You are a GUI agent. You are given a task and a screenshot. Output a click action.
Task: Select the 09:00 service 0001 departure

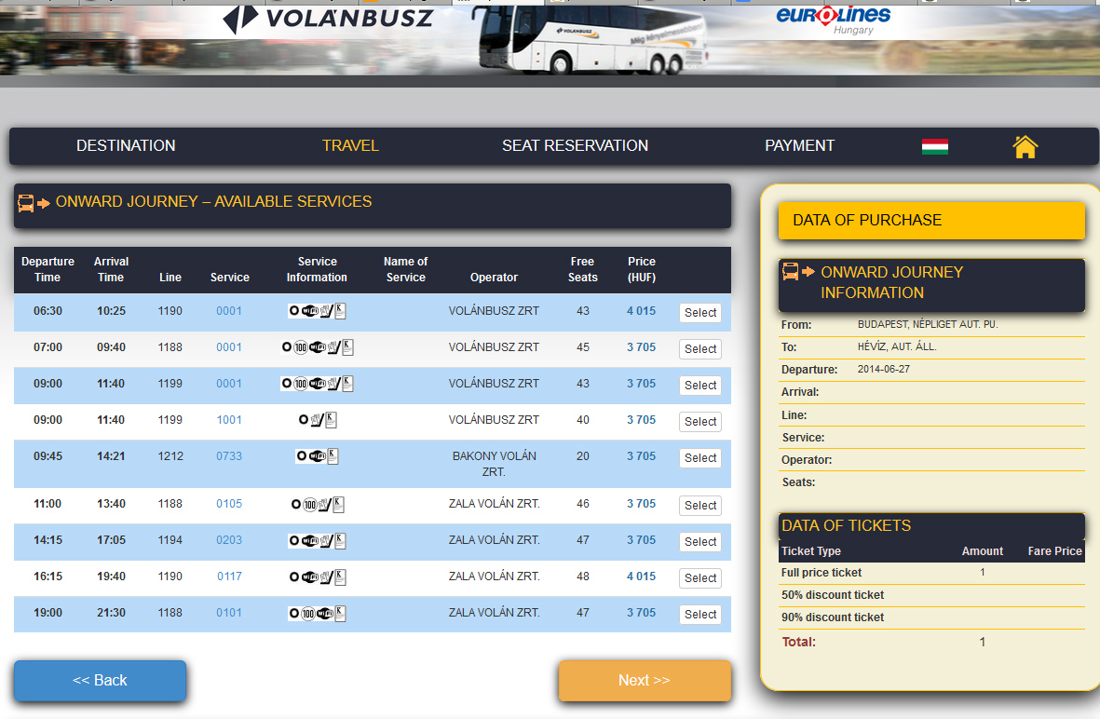point(700,386)
